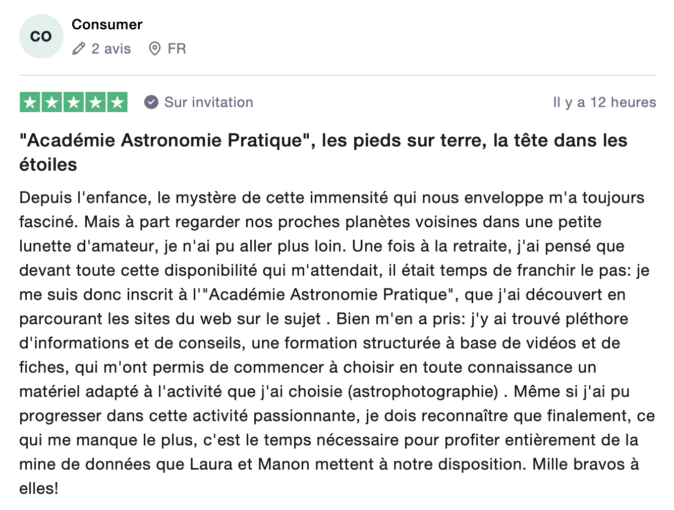Click "Mille bravos" near the review's end
Viewport: 674px width, 510px height.
[579, 464]
